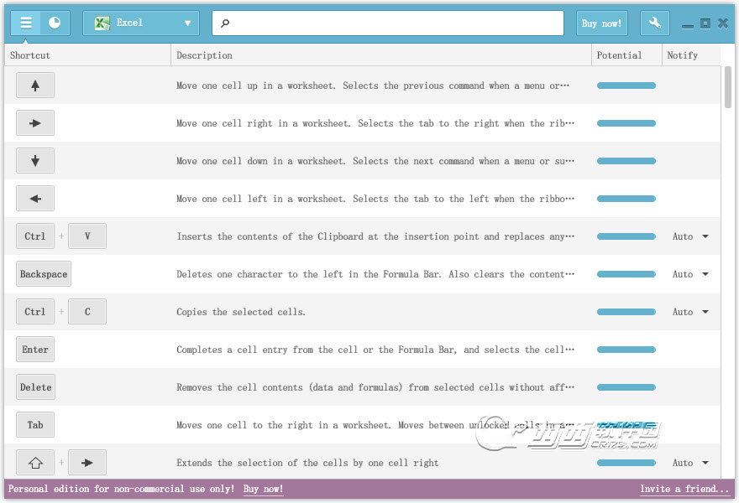Sort by the Description column header
Screen dimensions: 739x503
380,55
